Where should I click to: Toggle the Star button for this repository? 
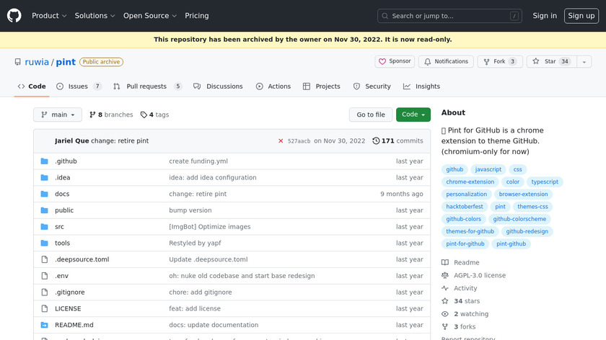(x=545, y=62)
